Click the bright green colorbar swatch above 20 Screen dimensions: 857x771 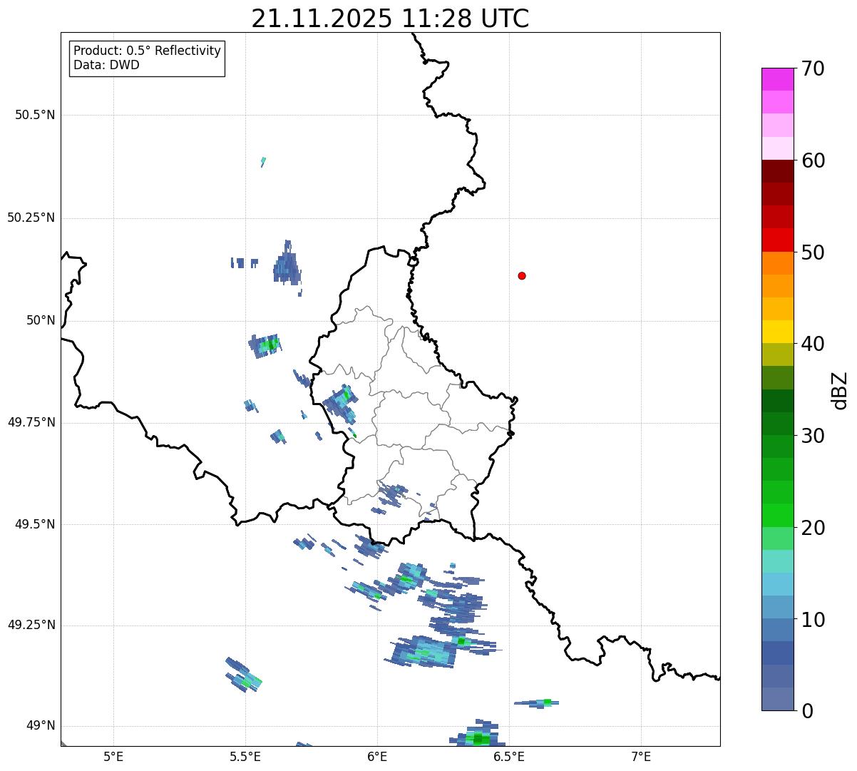click(778, 515)
